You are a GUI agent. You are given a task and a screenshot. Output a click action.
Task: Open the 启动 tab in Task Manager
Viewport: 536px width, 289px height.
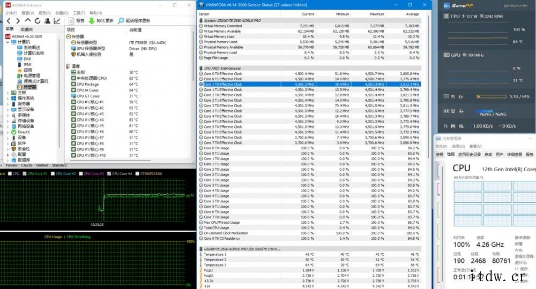[x=488, y=155]
